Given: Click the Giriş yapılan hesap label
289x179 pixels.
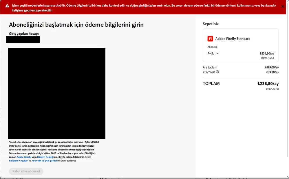Looking at the screenshot, I should (24, 34).
